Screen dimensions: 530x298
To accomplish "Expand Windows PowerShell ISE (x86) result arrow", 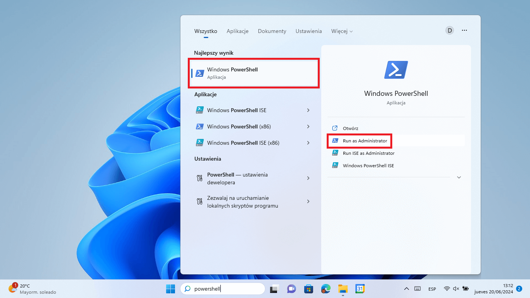I will tap(308, 143).
